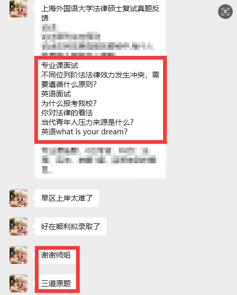The height and width of the screenshot is (295, 237).
Task: Click the blurred text below the dream question
Action: coord(99,161)
